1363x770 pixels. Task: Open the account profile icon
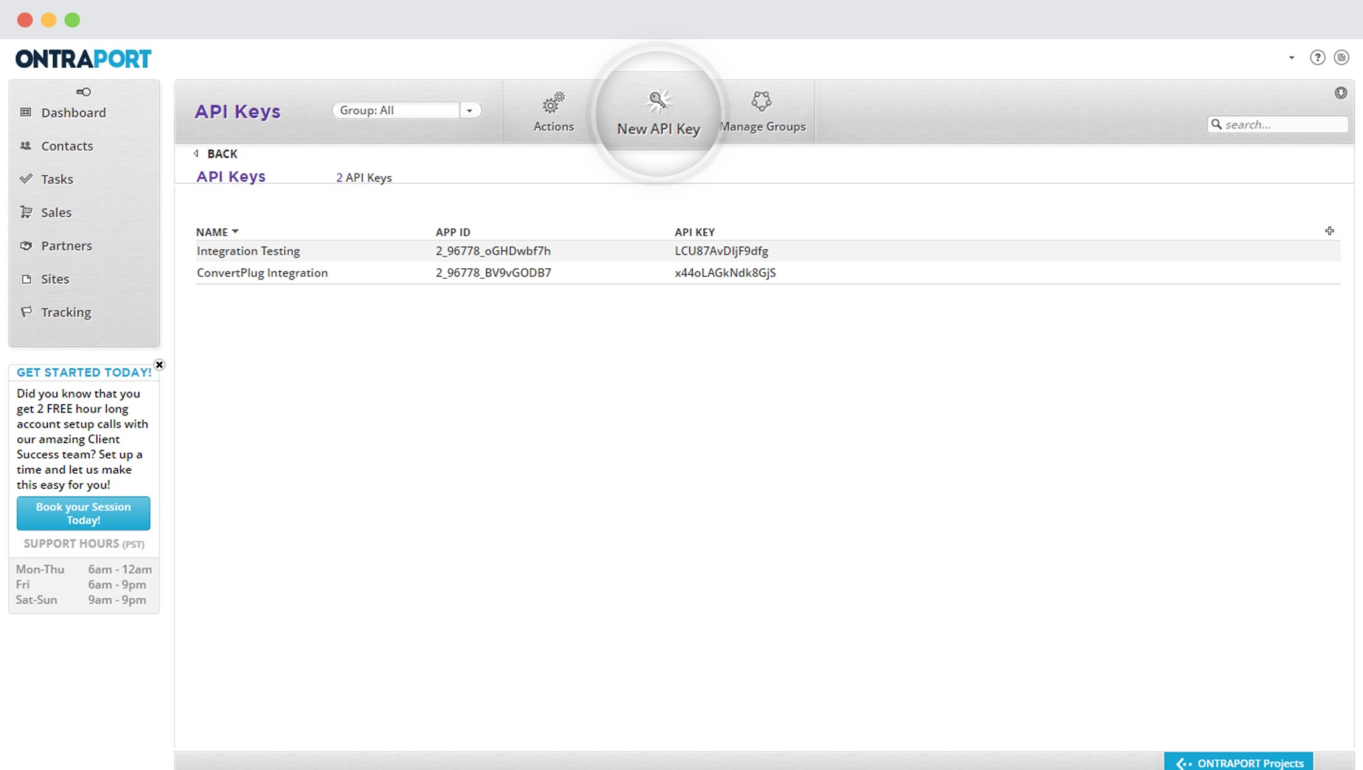[x=1341, y=58]
